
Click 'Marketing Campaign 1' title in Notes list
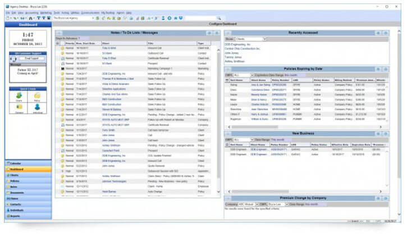pyautogui.click(x=160, y=68)
